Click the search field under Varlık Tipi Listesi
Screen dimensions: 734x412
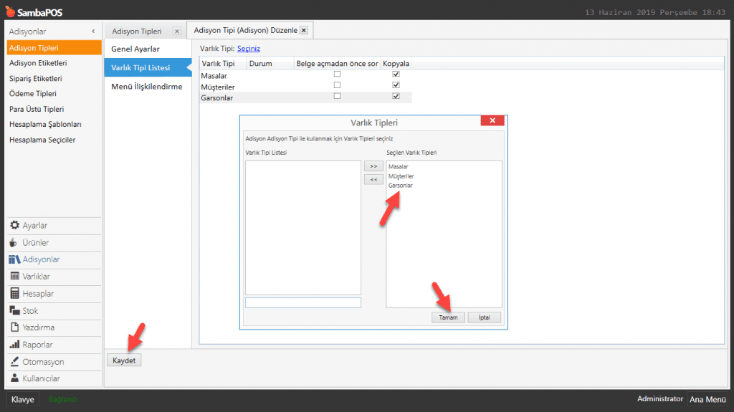point(302,303)
